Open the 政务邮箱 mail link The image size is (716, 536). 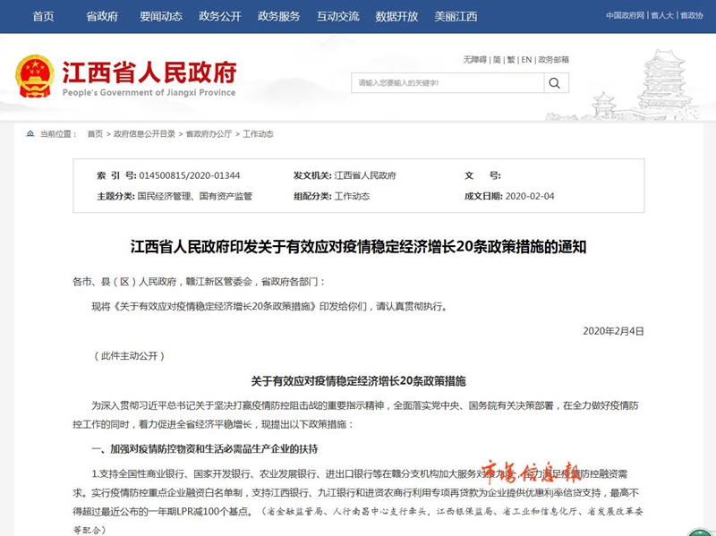553,60
